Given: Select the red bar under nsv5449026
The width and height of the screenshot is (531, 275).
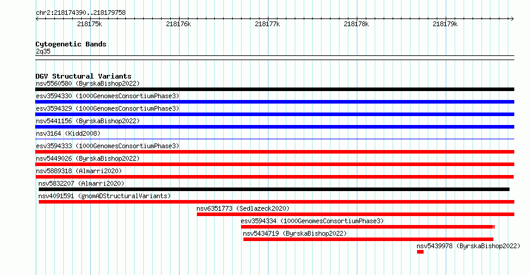Looking at the screenshot, I should pos(274,164).
